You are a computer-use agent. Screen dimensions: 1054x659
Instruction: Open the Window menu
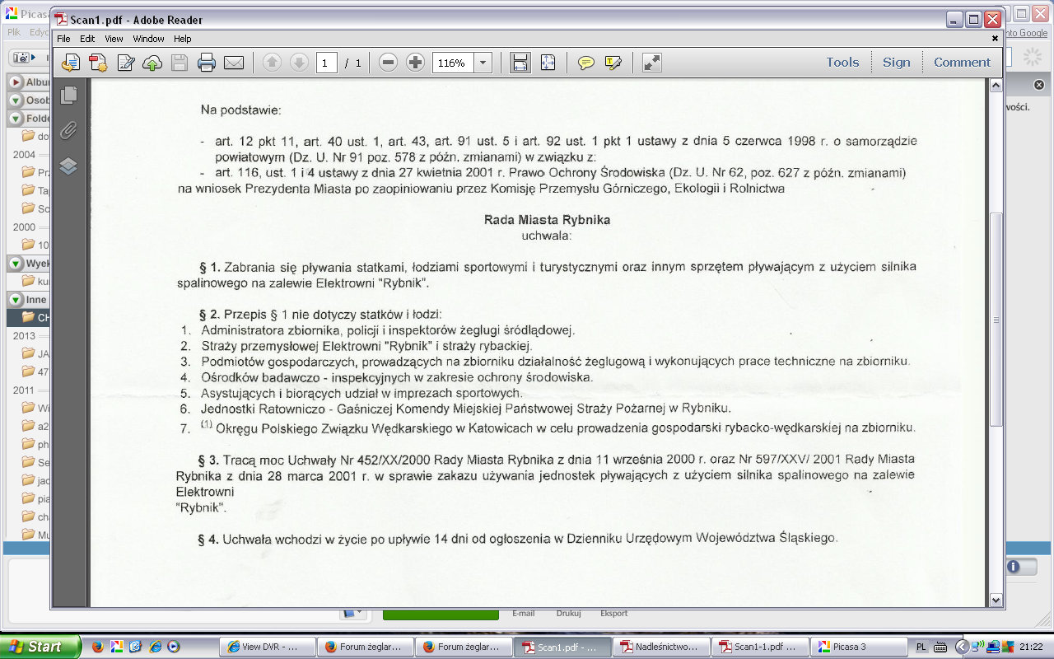(148, 39)
